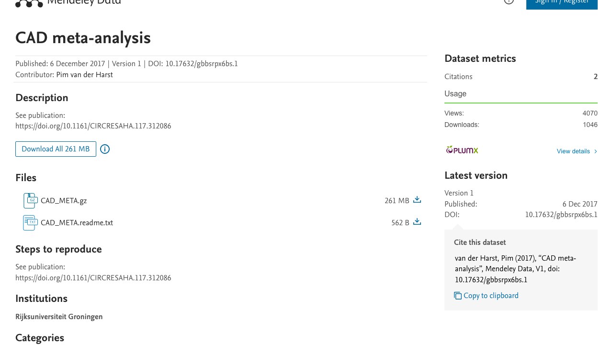The width and height of the screenshot is (613, 345).
Task: Open the DOI link under Steps to reproduce
Action: point(93,278)
